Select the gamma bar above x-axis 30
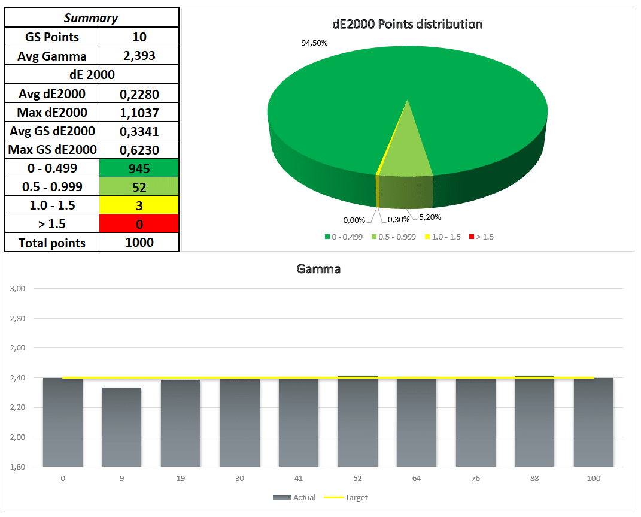Image resolution: width=641 pixels, height=517 pixels. coord(240,423)
